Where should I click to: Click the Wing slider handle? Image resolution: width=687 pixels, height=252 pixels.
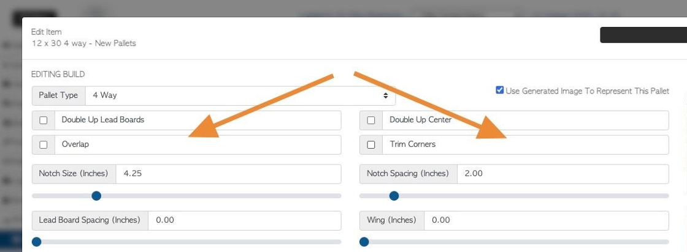(364, 242)
